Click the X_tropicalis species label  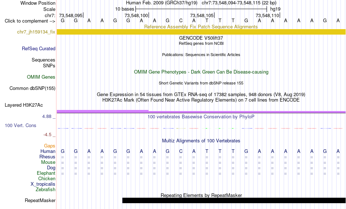[43, 184]
